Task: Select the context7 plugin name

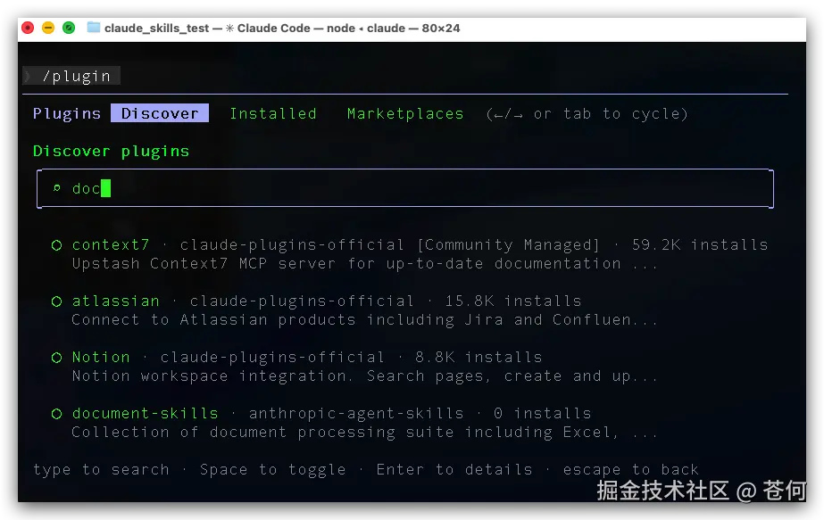Action: [111, 244]
